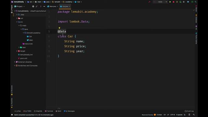Screen dimensions: 208x117
Task: Expand the test folder
Action: (x=19, y=47)
